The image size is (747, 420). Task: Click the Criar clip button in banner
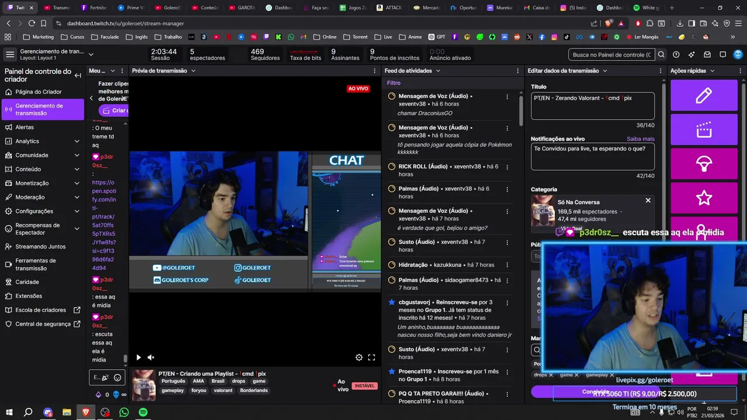114,110
